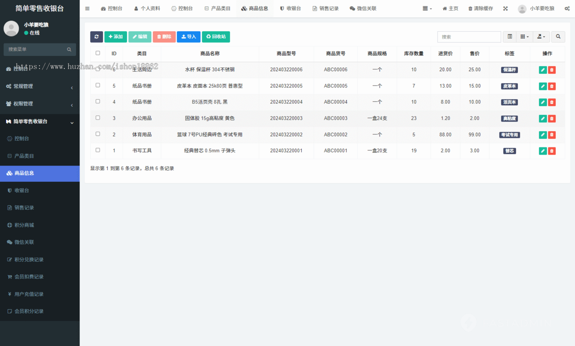Open the export dropdown next to columns
The width and height of the screenshot is (575, 346).
point(540,36)
